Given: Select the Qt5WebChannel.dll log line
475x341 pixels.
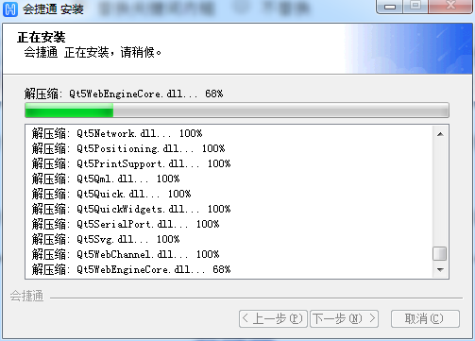Looking at the screenshot, I should pyautogui.click(x=126, y=254).
